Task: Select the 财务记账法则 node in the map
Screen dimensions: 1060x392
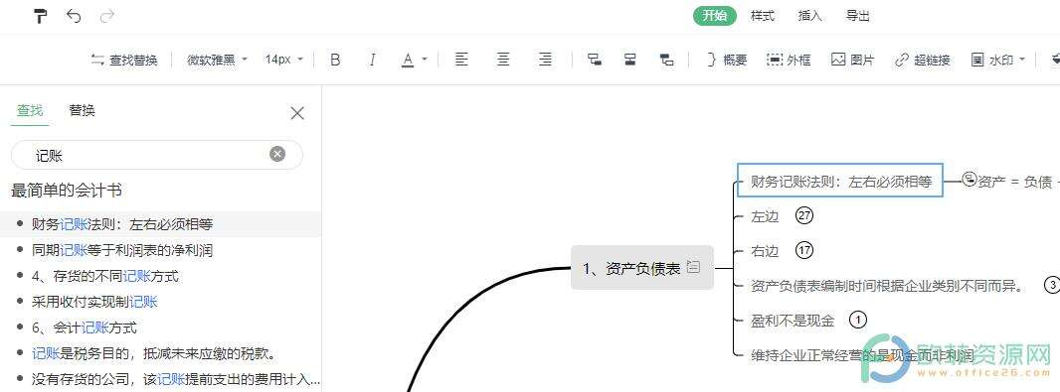Action: pyautogui.click(x=839, y=181)
